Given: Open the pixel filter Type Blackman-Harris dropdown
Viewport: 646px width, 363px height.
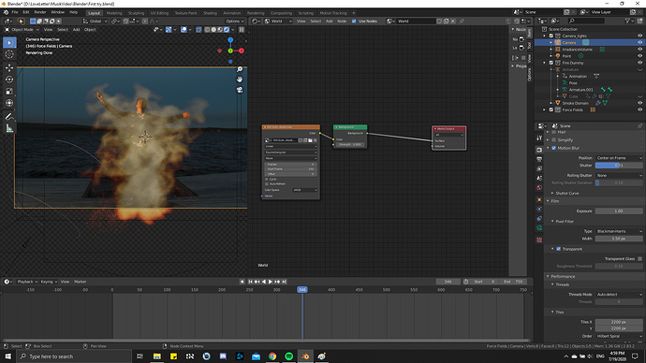Looking at the screenshot, I should pos(619,231).
